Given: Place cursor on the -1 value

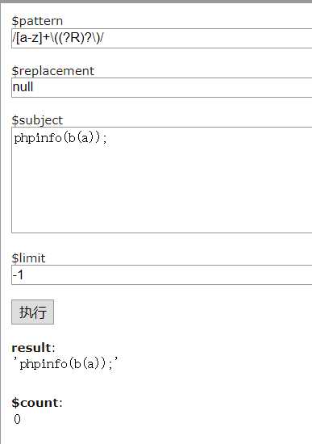Looking at the screenshot, I should click(x=18, y=274).
